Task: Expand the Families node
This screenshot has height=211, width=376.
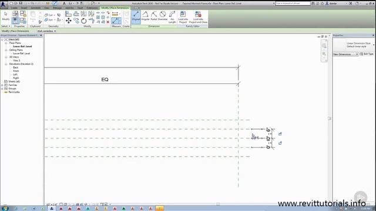Action: tap(2, 85)
